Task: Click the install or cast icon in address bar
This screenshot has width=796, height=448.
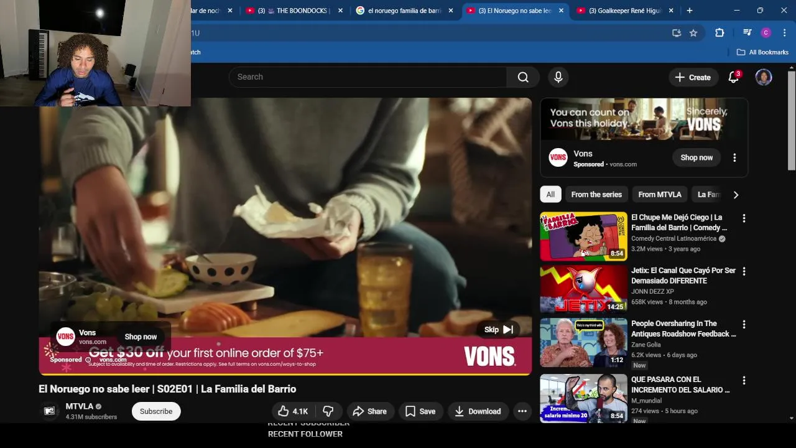Action: coord(677,33)
